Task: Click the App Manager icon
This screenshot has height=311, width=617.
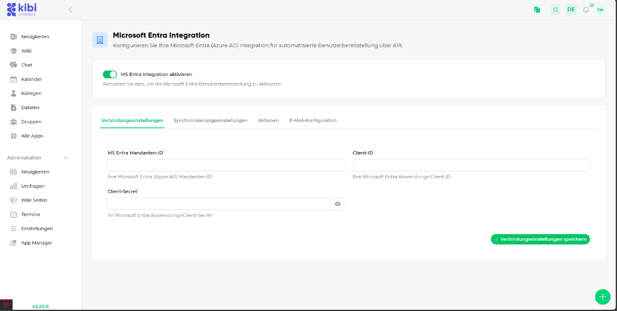Action: (x=14, y=243)
